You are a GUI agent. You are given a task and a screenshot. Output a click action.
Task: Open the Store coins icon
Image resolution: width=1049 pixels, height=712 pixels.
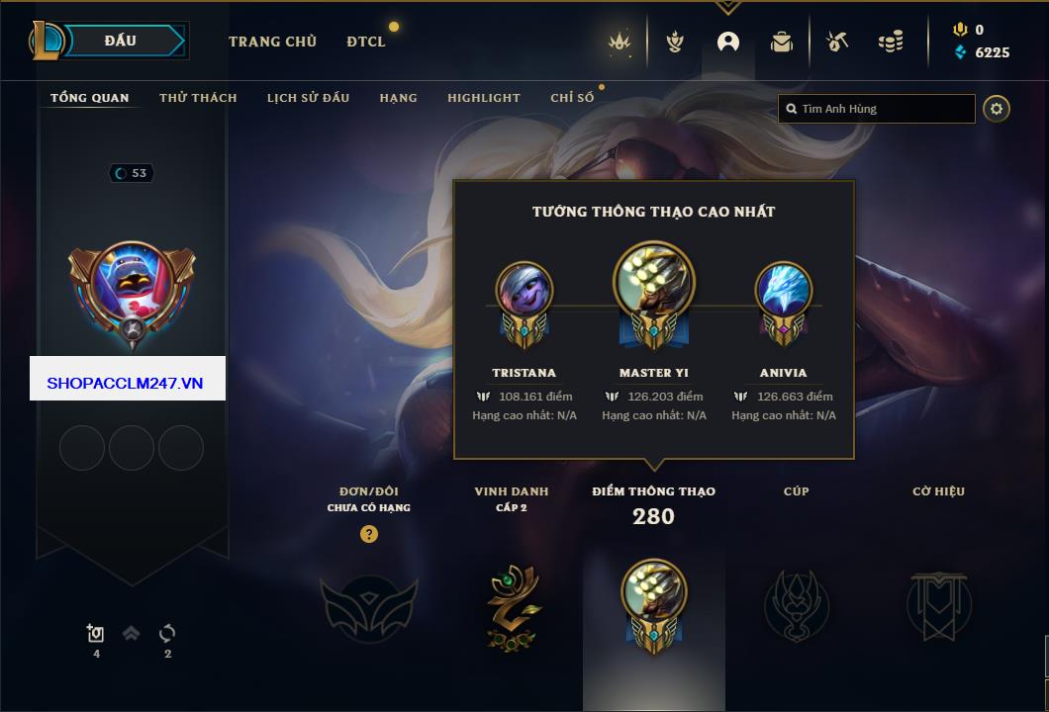pos(891,42)
